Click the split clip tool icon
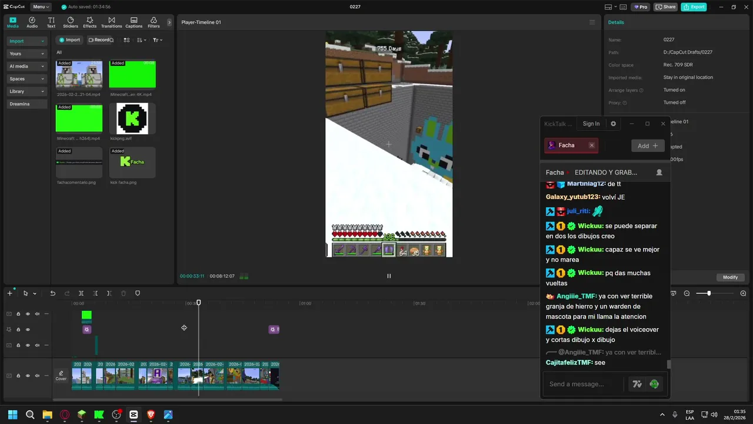This screenshot has width=753, height=424. pyautogui.click(x=81, y=293)
